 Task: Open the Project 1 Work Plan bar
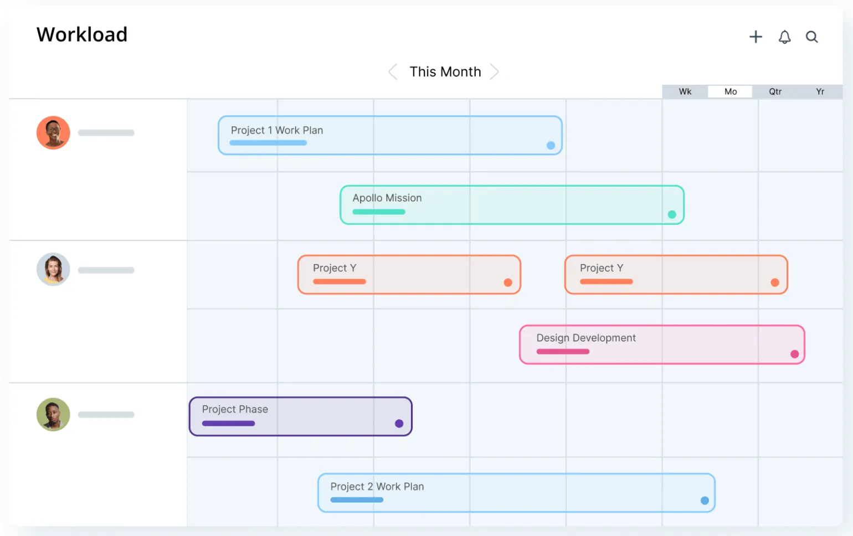(x=390, y=135)
